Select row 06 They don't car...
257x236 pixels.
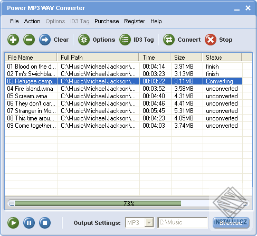tap(124, 103)
